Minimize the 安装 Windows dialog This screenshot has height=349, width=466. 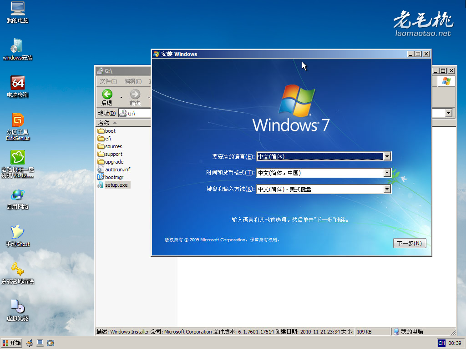click(x=411, y=54)
